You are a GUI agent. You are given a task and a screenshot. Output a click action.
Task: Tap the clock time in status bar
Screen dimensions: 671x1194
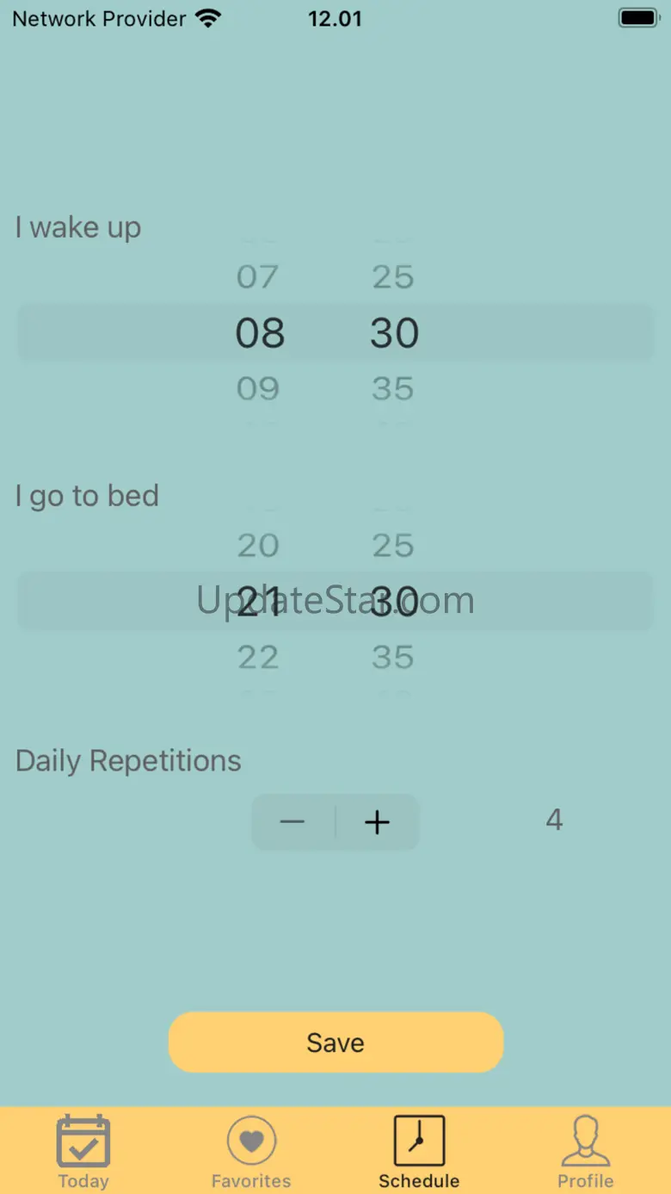click(335, 18)
